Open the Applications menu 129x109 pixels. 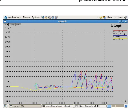click(x=14, y=17)
